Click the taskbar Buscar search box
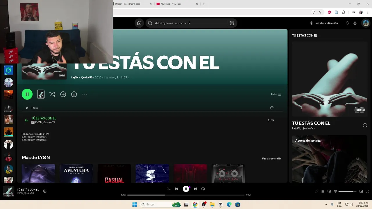Image resolution: width=372 pixels, height=209 pixels. [160, 204]
